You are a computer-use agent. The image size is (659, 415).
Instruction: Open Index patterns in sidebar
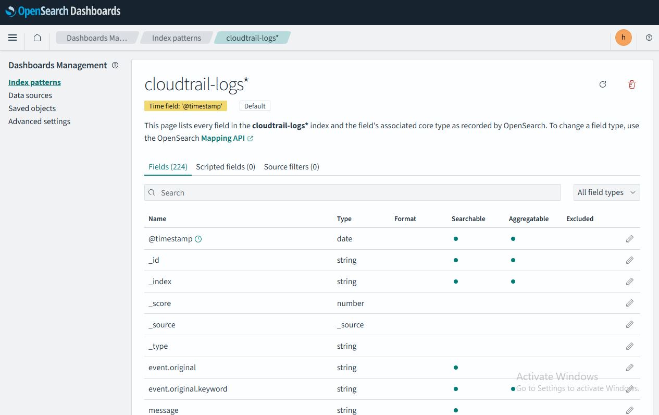[x=34, y=82]
